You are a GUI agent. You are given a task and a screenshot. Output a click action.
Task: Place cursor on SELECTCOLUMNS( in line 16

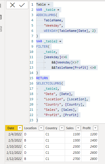50,83
